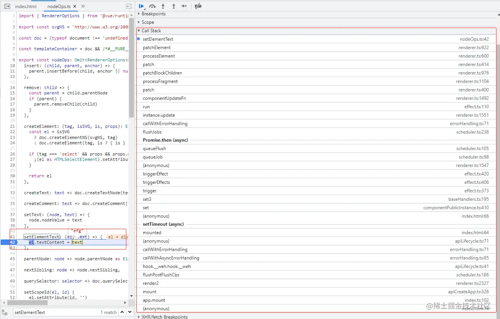This screenshot has width=500, height=319.
Task: Select the flushPostFlushCbs stack frame
Action: (x=317, y=275)
